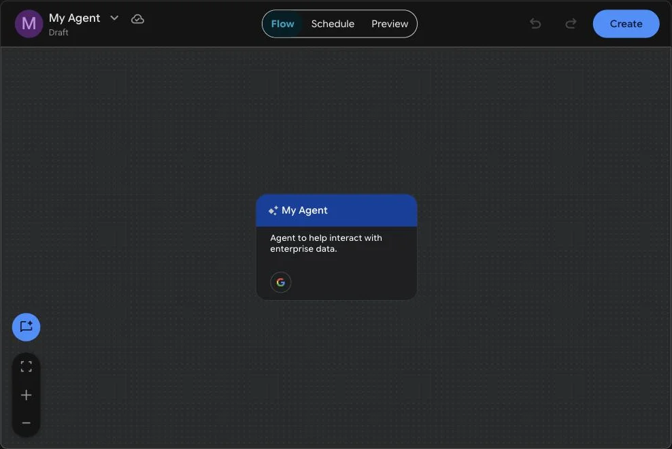
Task: Redo the last action
Action: click(571, 24)
